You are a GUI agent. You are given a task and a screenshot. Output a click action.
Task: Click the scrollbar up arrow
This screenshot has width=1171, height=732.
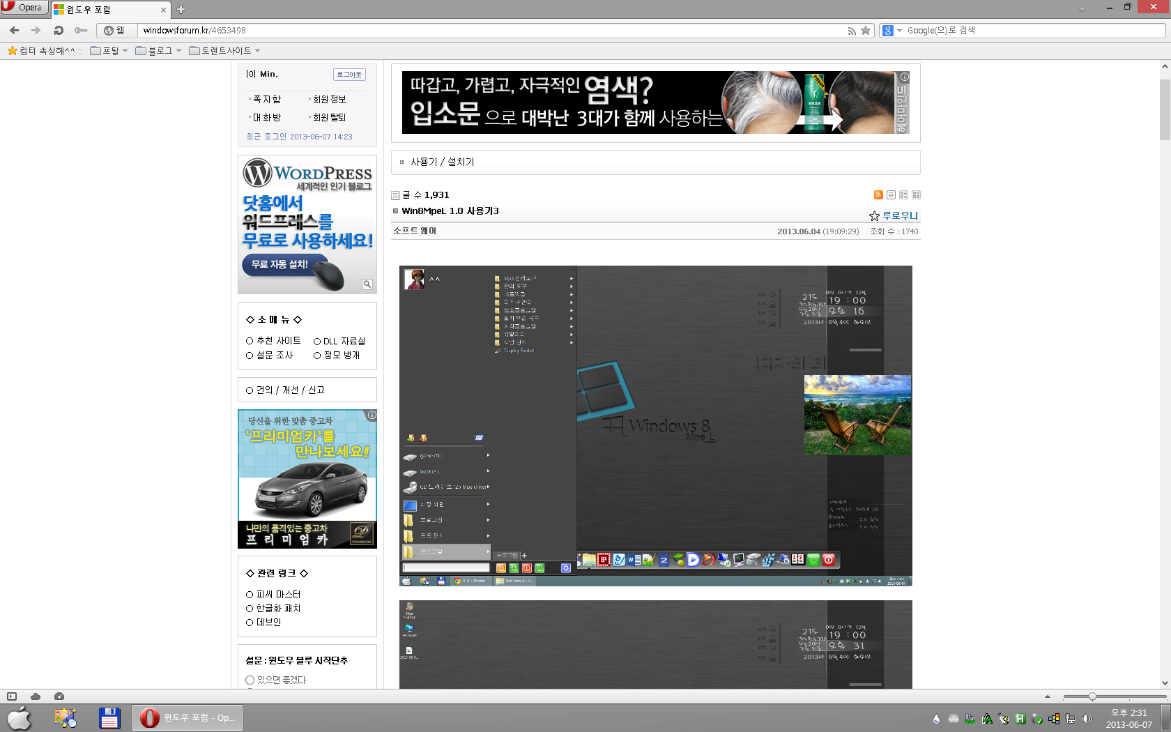[1165, 66]
